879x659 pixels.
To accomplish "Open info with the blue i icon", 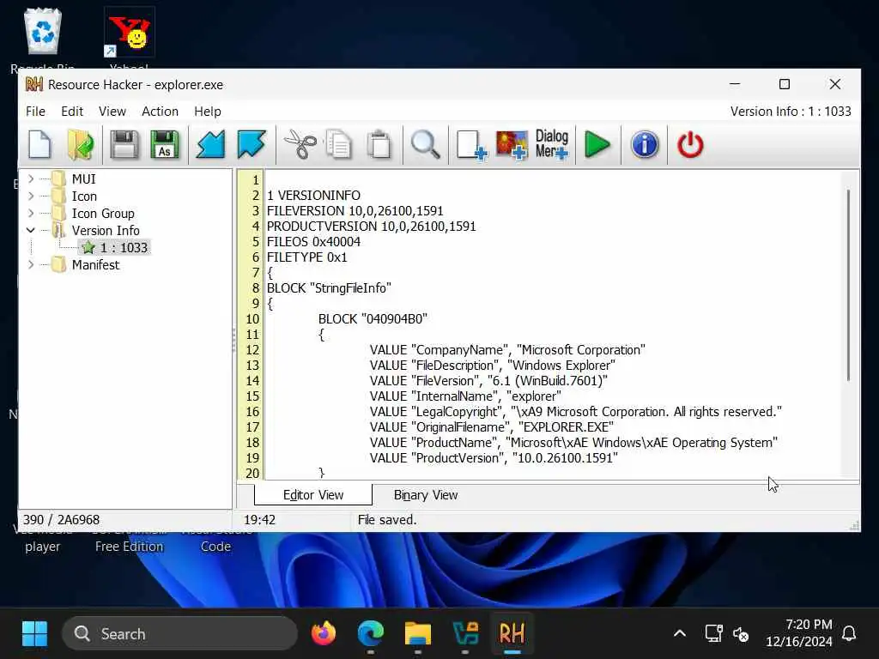I will pos(645,144).
